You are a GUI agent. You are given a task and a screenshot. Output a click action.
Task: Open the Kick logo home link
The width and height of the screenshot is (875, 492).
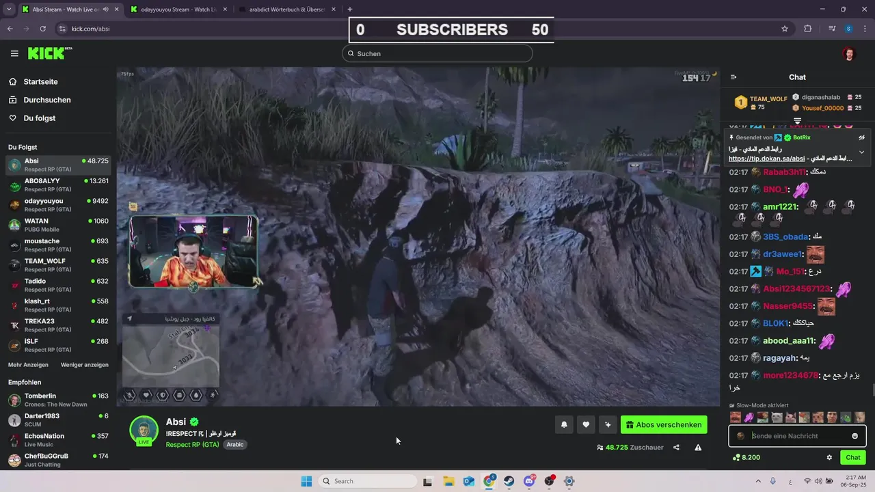tap(50, 53)
